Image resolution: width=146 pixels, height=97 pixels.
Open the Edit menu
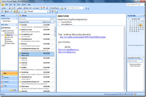tap(7, 5)
